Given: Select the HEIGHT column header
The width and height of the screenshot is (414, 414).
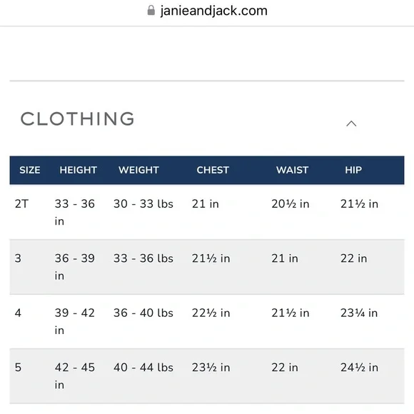Looking at the screenshot, I should [x=78, y=170].
